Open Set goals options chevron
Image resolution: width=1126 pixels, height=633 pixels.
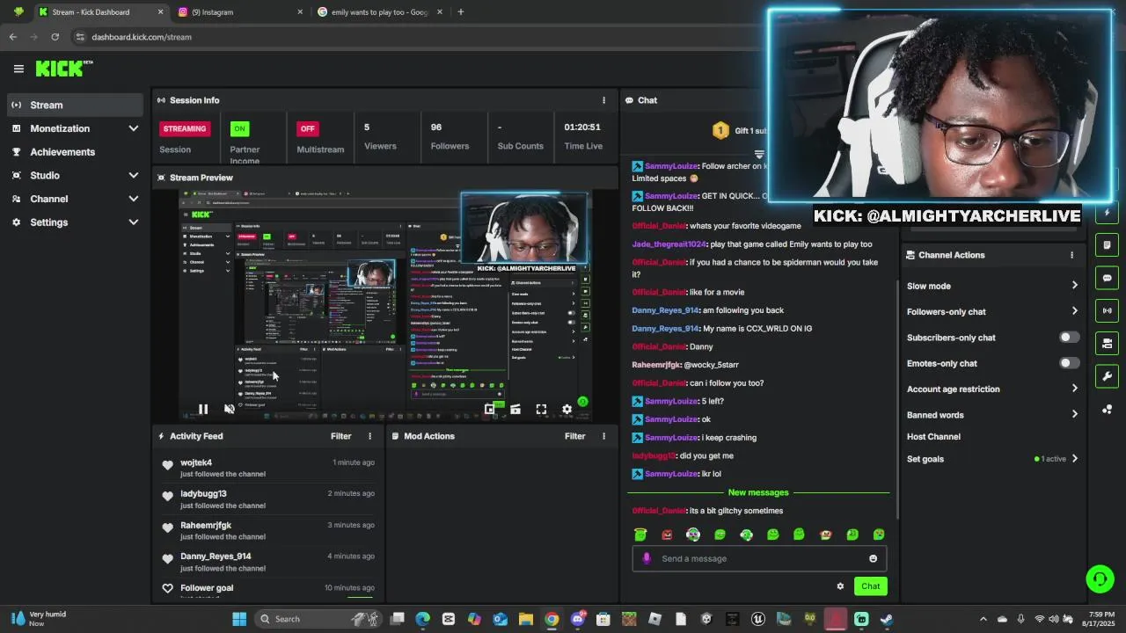(1074, 459)
